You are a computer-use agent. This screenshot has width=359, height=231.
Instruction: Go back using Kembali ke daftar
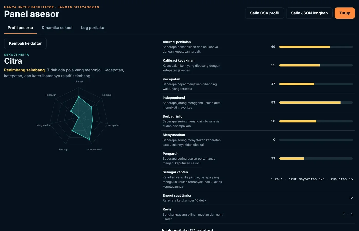(x=25, y=43)
